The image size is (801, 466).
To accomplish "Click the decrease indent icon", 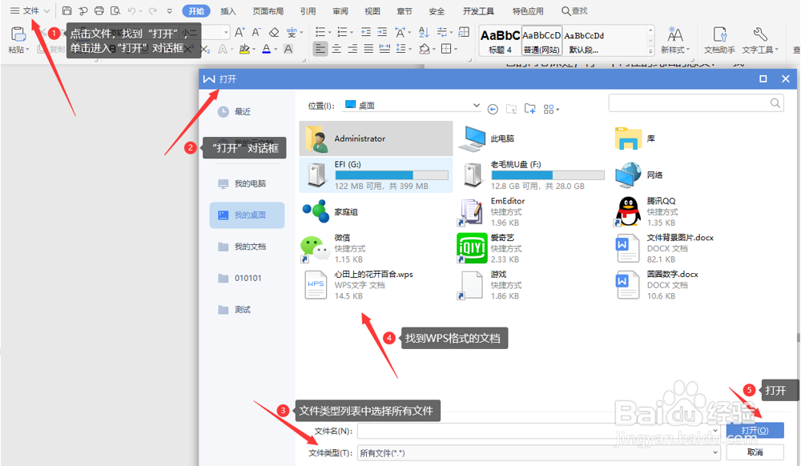I will (366, 33).
